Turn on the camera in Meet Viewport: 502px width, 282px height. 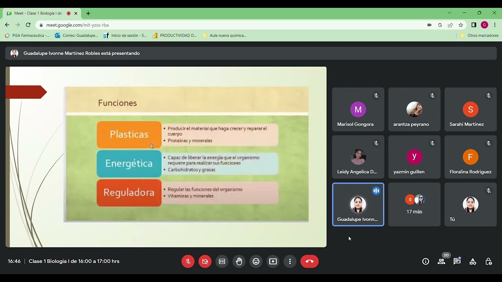tap(205, 261)
